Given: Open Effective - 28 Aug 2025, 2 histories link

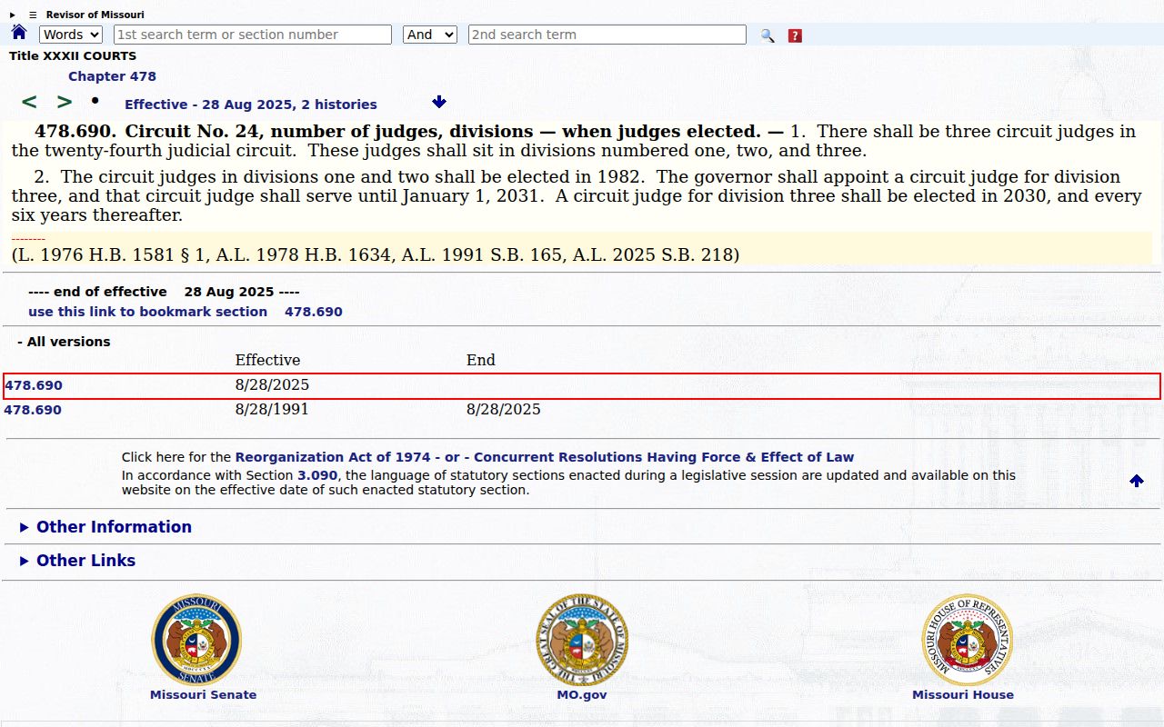Looking at the screenshot, I should tap(251, 105).
